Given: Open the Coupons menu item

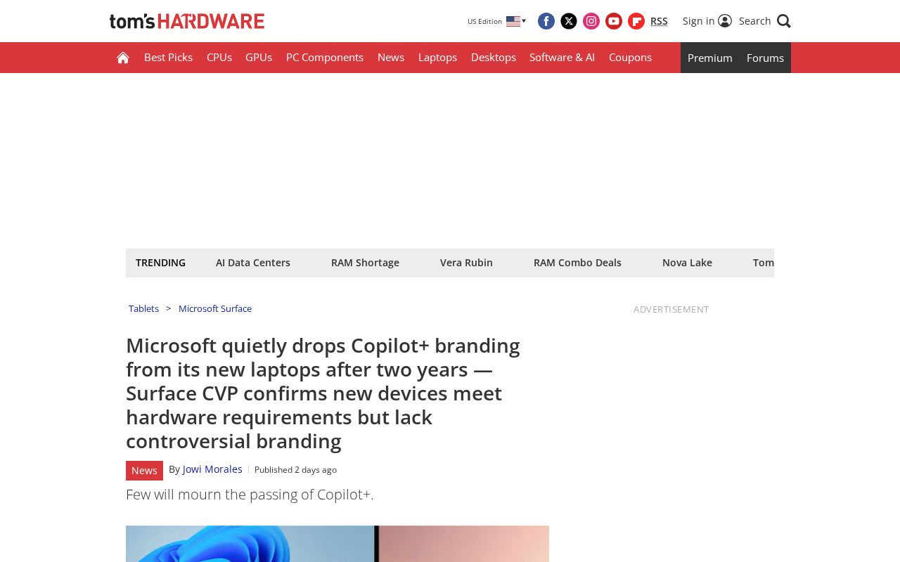Looking at the screenshot, I should (x=630, y=58).
